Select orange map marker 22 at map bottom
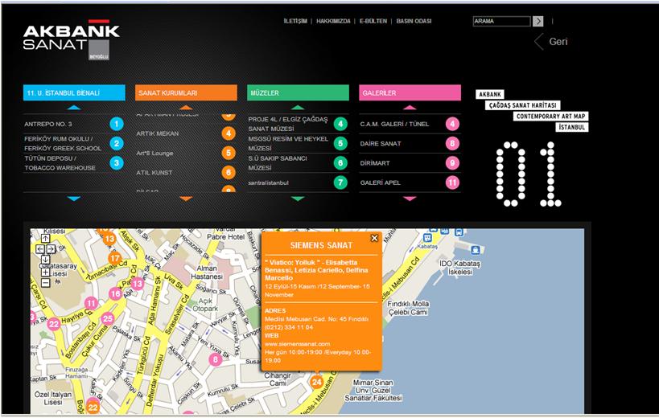The width and height of the screenshot is (659, 418). pos(93,407)
